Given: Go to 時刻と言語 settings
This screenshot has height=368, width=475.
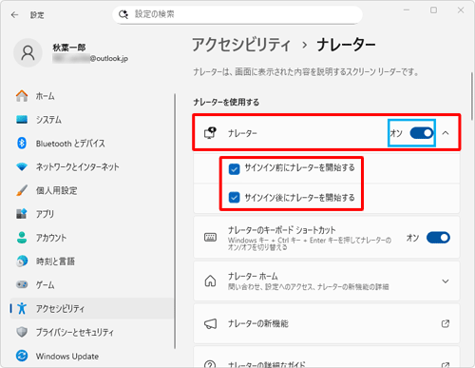Looking at the screenshot, I should 92,261.
